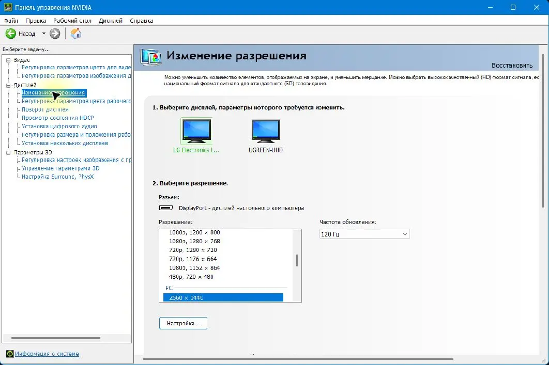Screen dimensions: 549x365
Task: Open the refresh rate 120 Гц dropdown
Action: [x=364, y=234]
